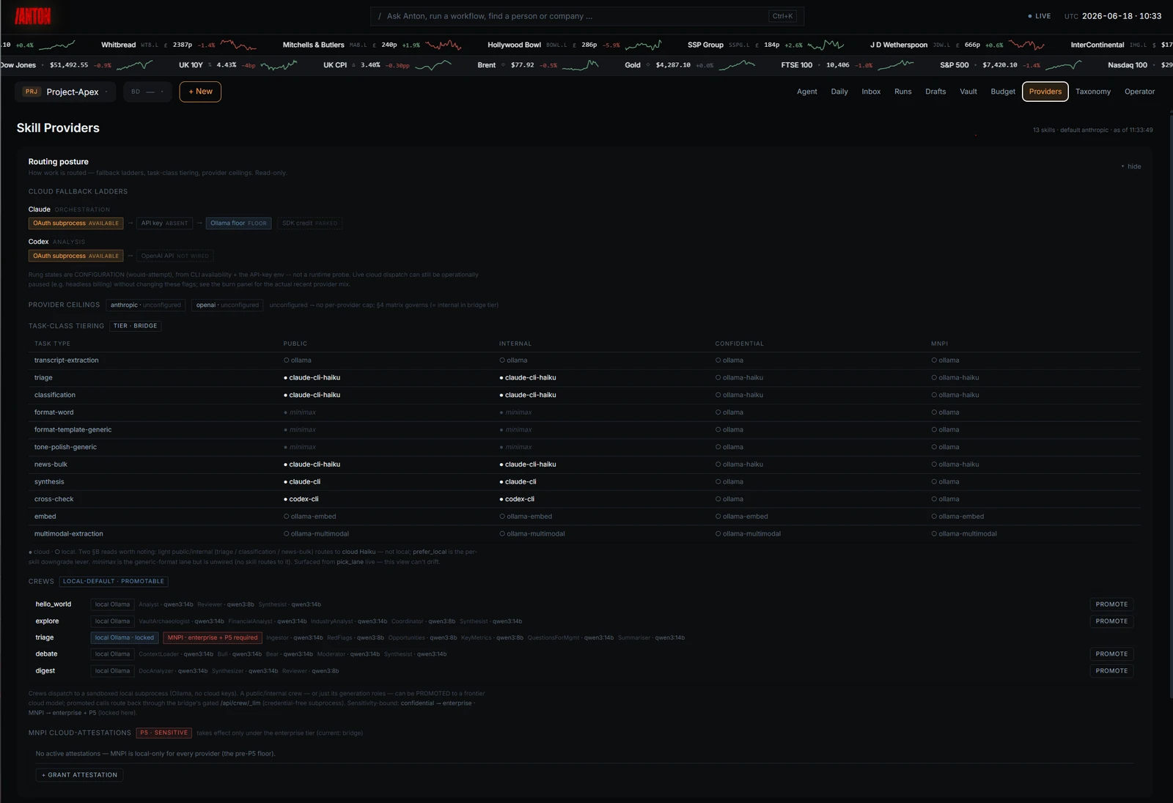Image resolution: width=1173 pixels, height=803 pixels.
Task: Click format-word public minimax cell
Action: click(300, 412)
